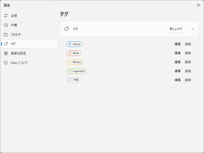Open 高度な設定 advanced settings icon

(6, 53)
